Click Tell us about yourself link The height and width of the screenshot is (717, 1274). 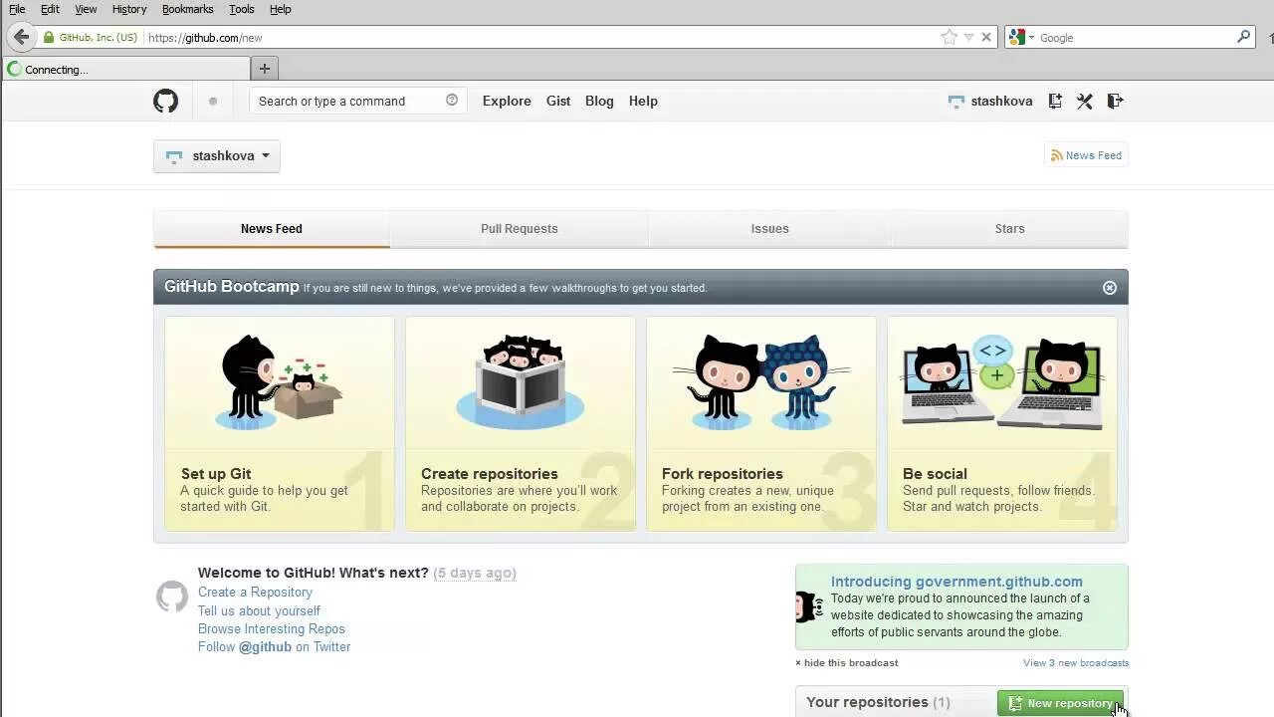[x=259, y=610]
